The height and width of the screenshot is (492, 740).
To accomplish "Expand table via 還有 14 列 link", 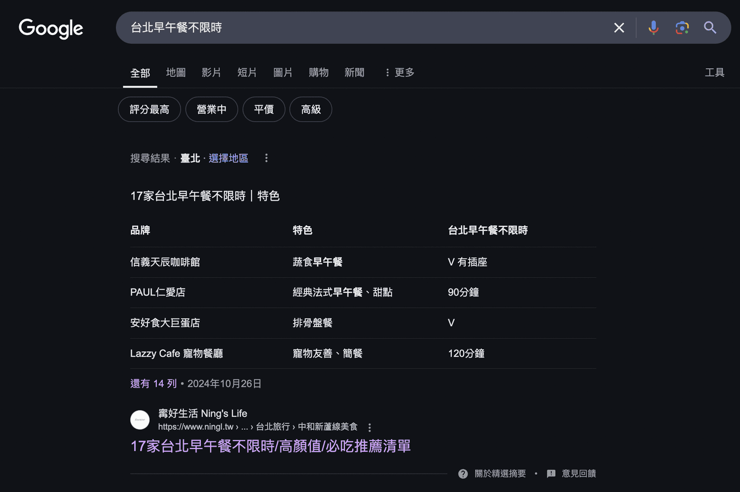I will point(153,384).
